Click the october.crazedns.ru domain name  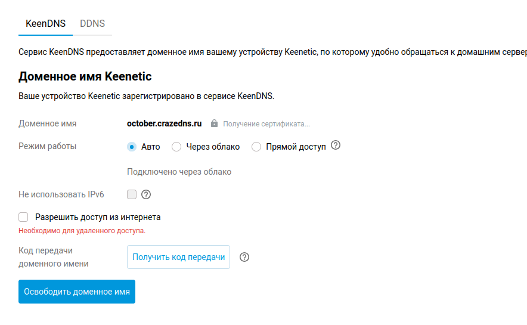pos(164,123)
